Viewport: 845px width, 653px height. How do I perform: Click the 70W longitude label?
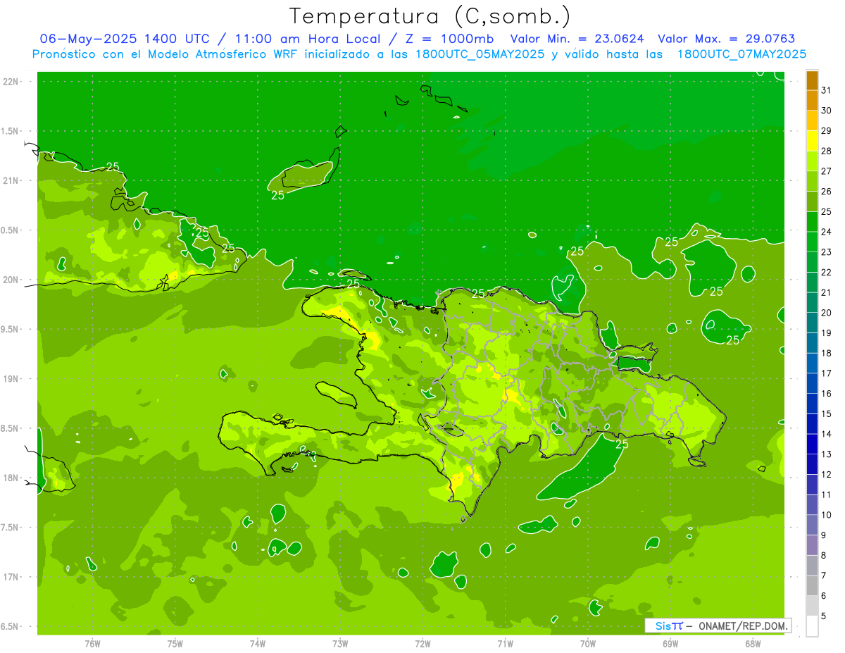click(x=588, y=643)
